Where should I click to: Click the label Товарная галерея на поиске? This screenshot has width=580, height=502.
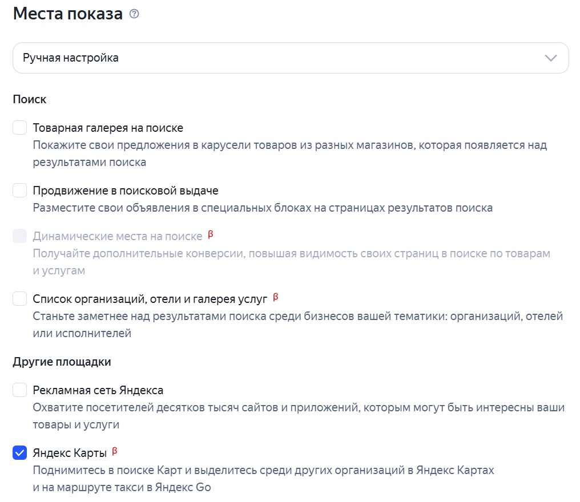(x=108, y=128)
